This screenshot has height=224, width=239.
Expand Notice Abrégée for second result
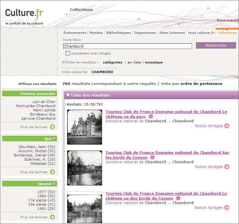(x=227, y=167)
